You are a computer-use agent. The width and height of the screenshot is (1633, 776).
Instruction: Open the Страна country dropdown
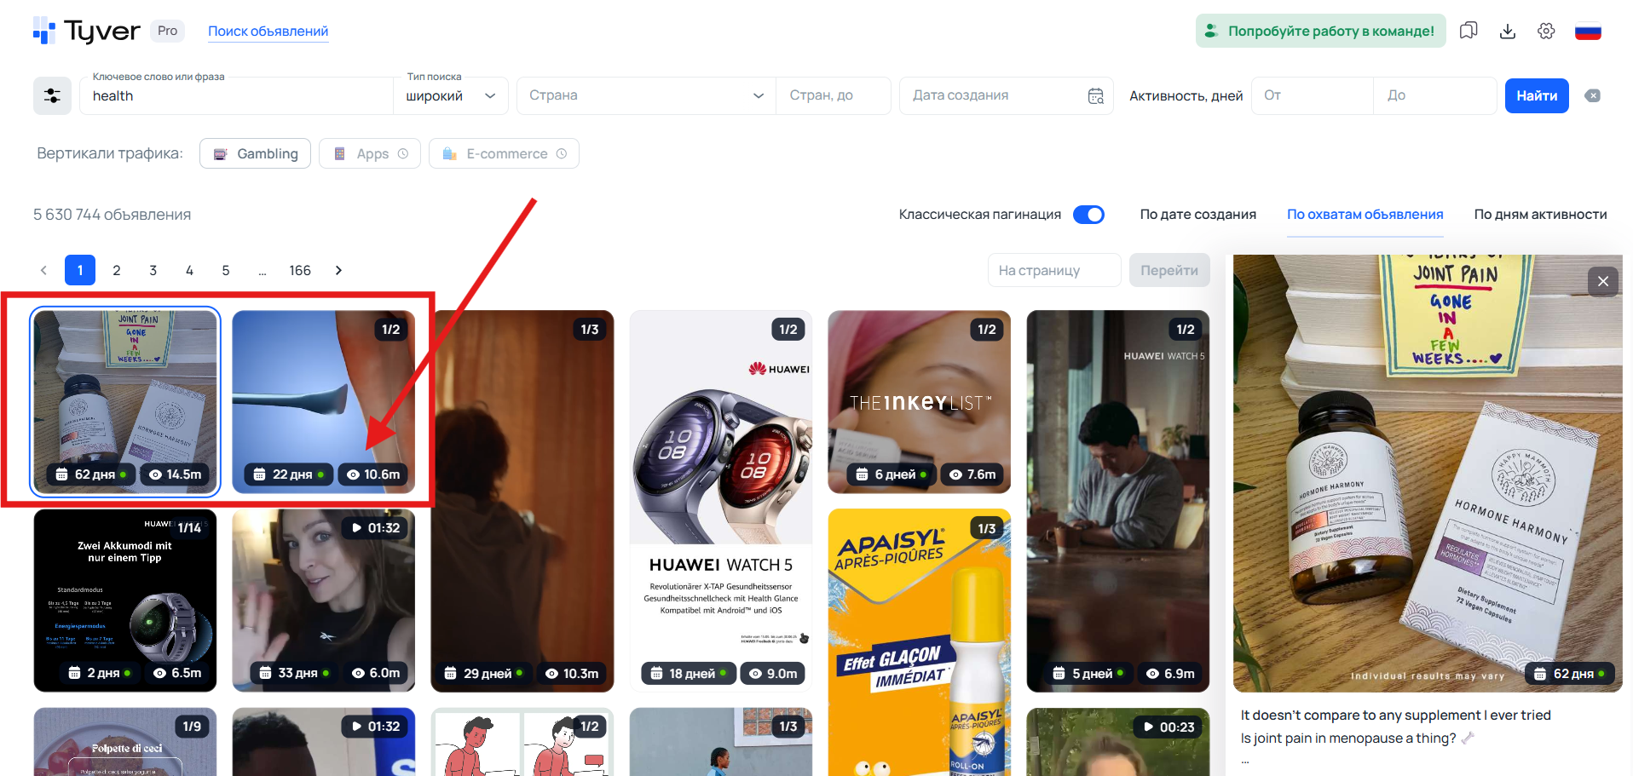(x=646, y=95)
